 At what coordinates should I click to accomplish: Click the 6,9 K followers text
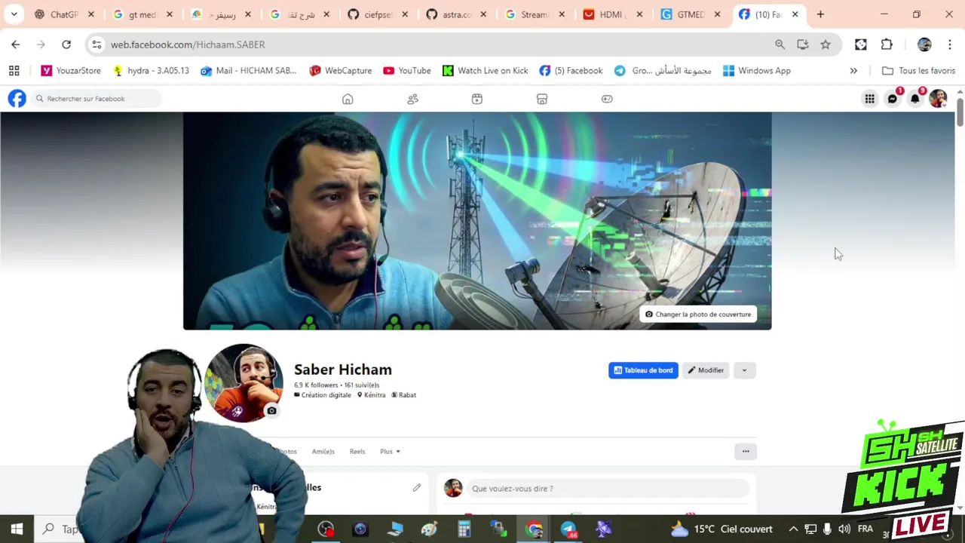(316, 385)
